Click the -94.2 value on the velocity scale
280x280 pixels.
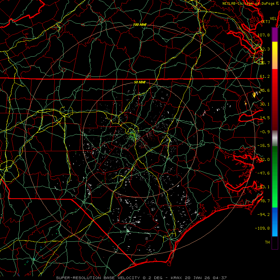tap(264, 214)
